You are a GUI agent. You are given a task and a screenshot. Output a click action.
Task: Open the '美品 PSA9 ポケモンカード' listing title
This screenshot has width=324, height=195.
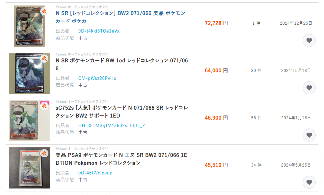point(121,159)
